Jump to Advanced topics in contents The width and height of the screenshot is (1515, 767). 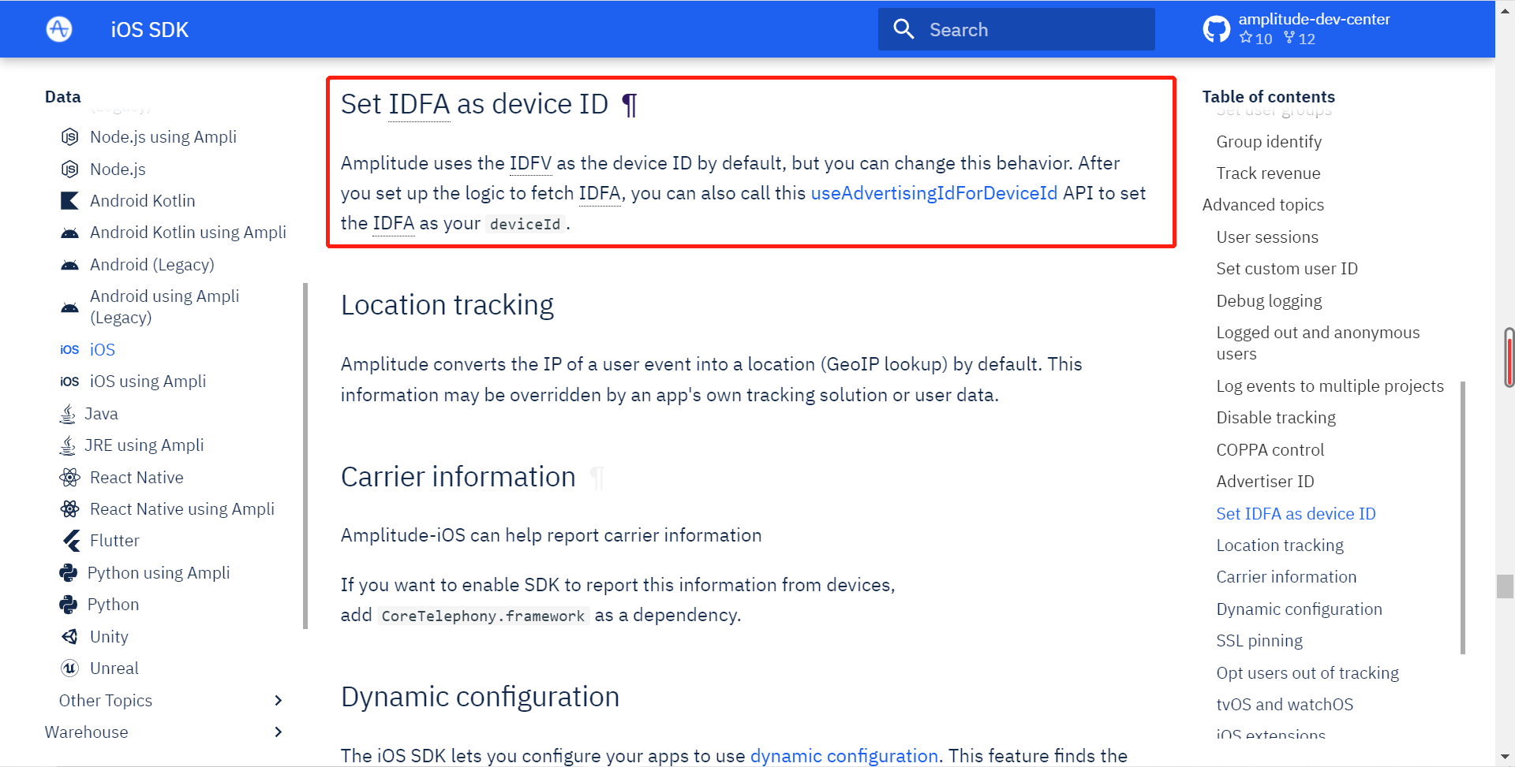1262,205
